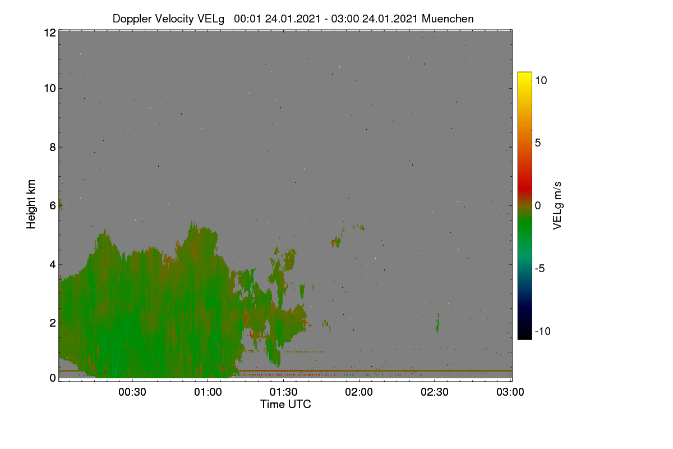Click the 'Muenchen' station name in title
673x449 pixels.
(448, 19)
